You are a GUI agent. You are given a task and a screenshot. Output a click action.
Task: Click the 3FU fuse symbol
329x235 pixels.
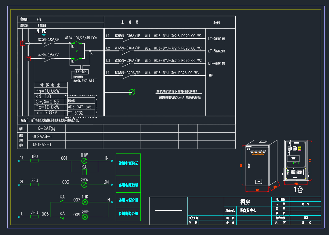(35, 217)
